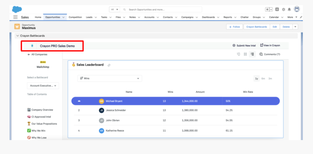The height and width of the screenshot is (154, 313).
Task: Click the Crayon Battlecards header button
Action: pos(257,27)
